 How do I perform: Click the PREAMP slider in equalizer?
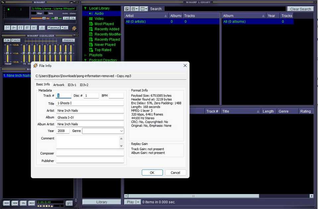8,53
